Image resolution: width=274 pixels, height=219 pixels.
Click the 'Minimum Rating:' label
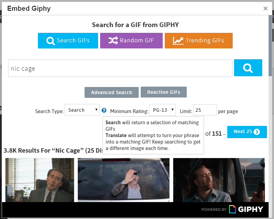[x=129, y=111]
